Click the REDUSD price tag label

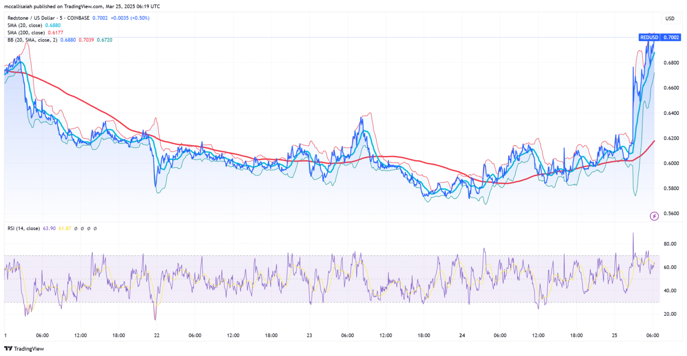click(649, 37)
